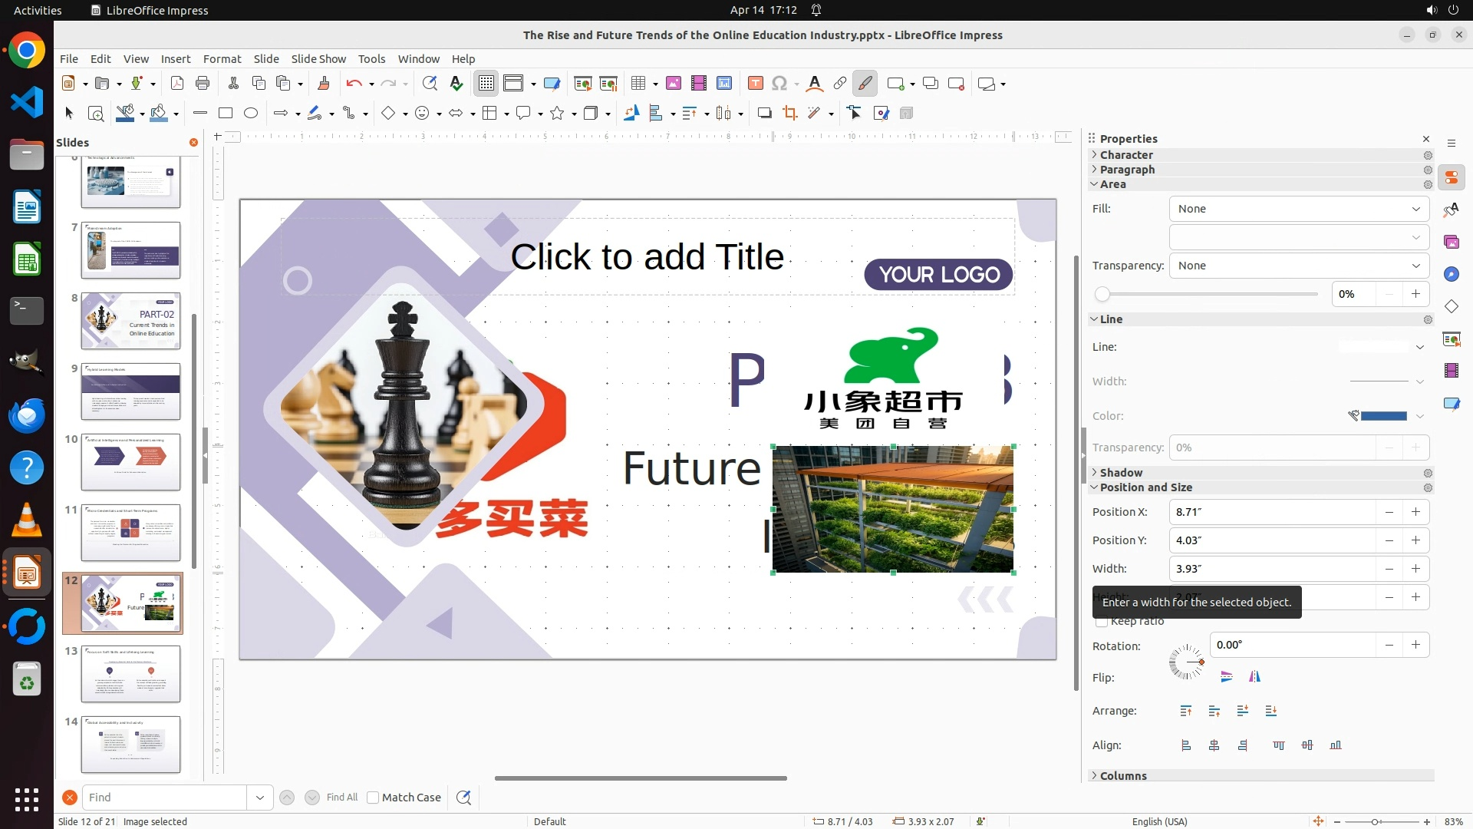Image resolution: width=1473 pixels, height=829 pixels.
Task: Toggle the Match Case checkbox
Action: [x=373, y=798]
